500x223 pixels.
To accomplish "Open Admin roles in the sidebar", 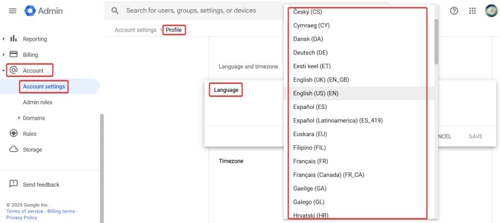I will tap(38, 102).
